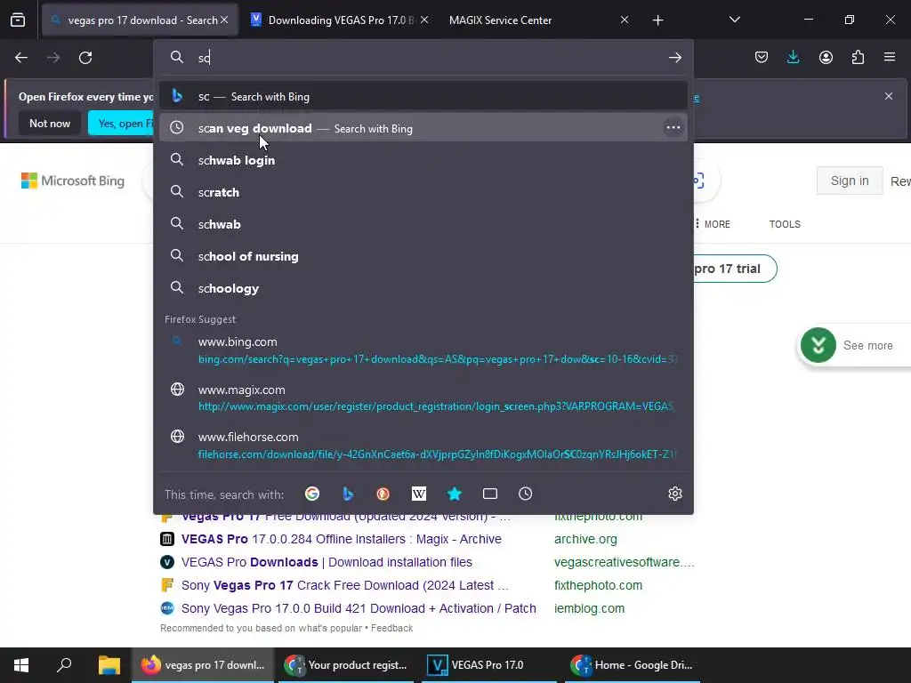Open www.bing.com Firefox Suggest entry
The image size is (911, 683).
423,350
